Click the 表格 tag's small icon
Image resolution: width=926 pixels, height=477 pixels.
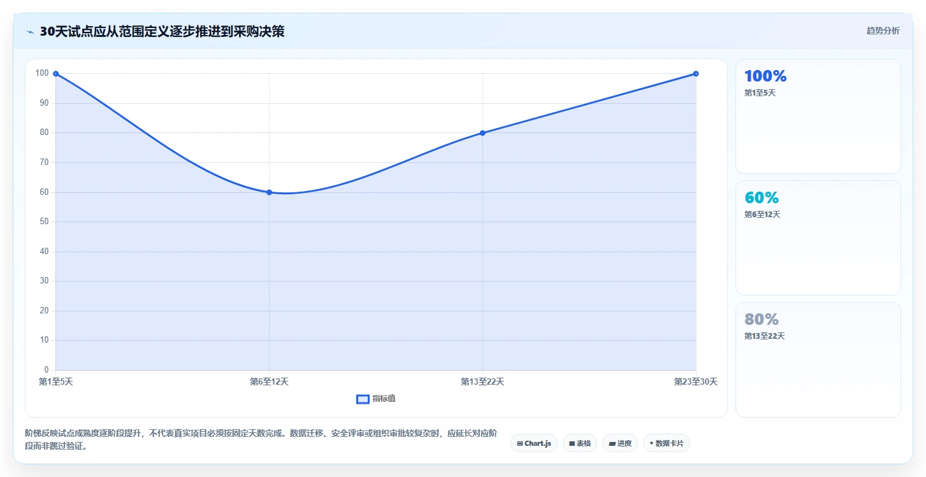(572, 443)
